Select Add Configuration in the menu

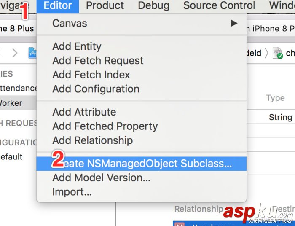[x=96, y=89]
